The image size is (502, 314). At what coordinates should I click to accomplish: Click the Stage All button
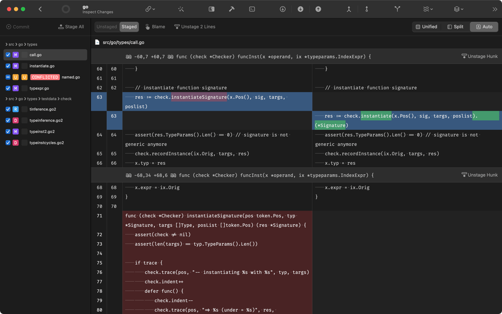[71, 27]
